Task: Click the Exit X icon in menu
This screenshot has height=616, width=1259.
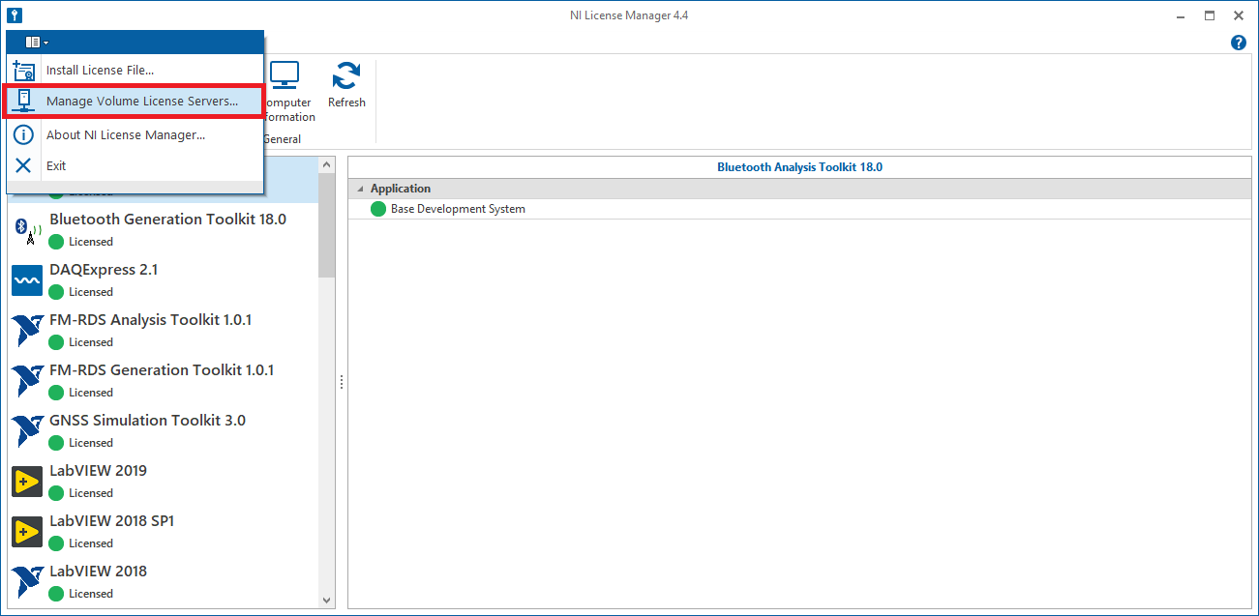Action: tap(23, 165)
